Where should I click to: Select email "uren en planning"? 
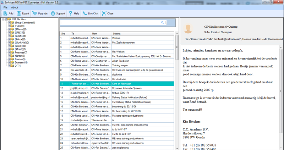click(117, 148)
